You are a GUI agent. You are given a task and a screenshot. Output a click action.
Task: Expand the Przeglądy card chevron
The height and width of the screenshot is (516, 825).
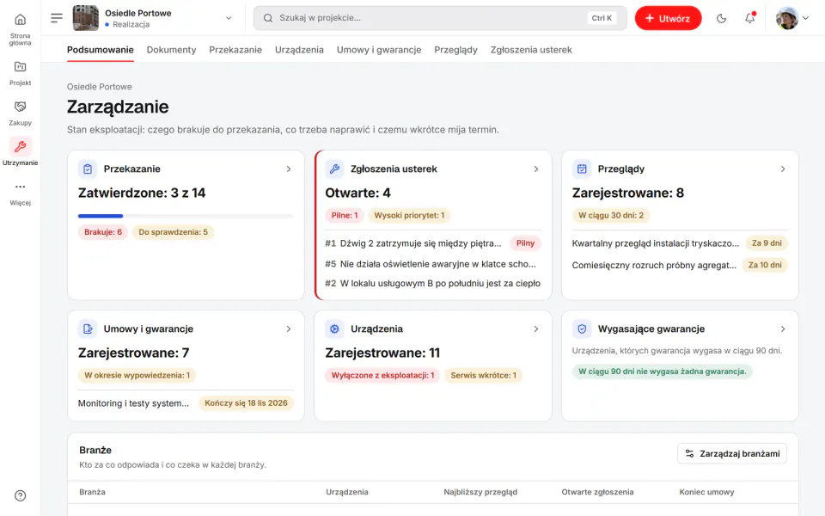[783, 169]
